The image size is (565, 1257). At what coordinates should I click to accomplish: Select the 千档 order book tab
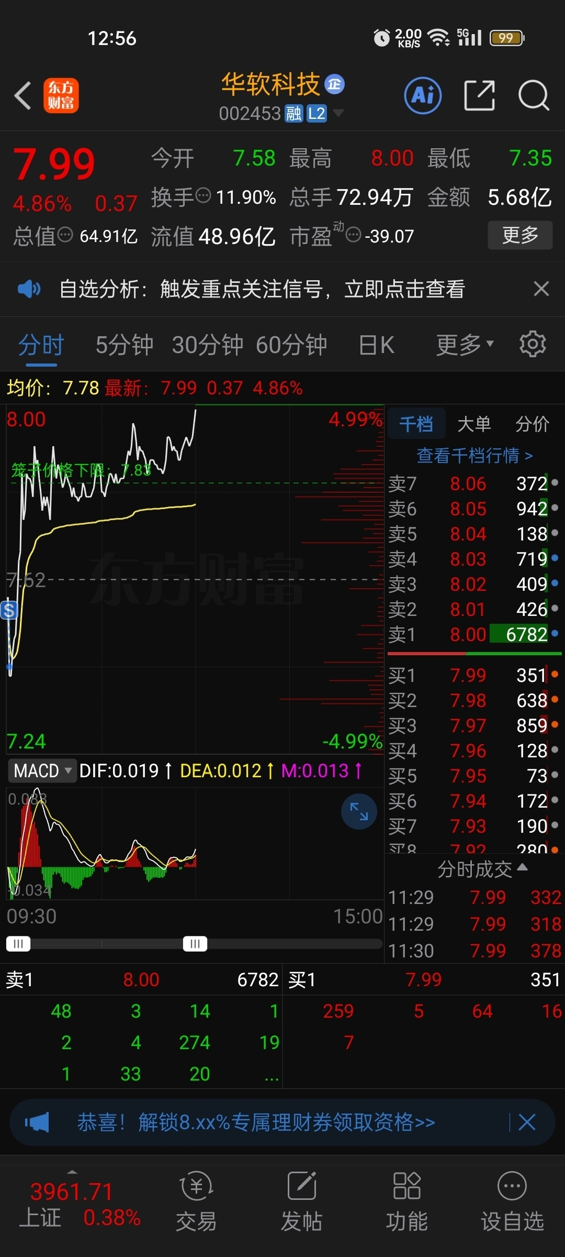416,423
